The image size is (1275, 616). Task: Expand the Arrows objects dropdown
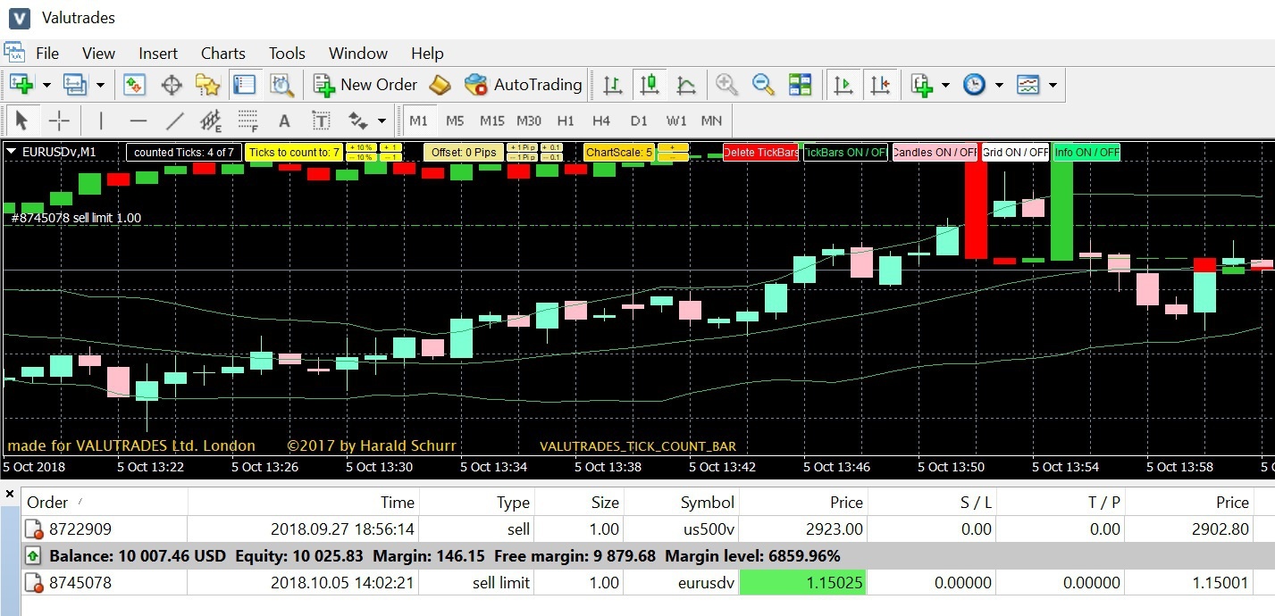pyautogui.click(x=382, y=121)
